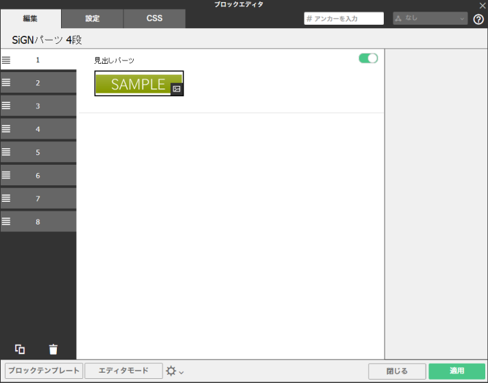Click the drag handle icon of row 5

(6, 152)
